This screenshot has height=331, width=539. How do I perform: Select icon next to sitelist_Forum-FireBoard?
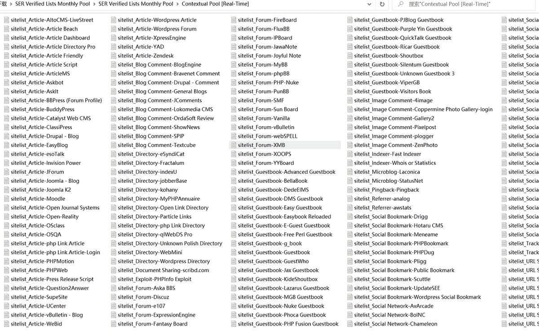tap(234, 20)
